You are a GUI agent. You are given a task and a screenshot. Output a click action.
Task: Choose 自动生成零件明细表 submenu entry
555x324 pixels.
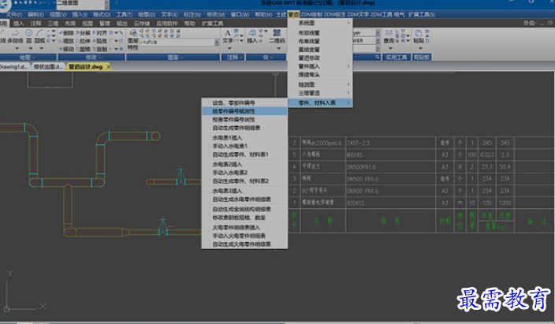click(x=244, y=128)
